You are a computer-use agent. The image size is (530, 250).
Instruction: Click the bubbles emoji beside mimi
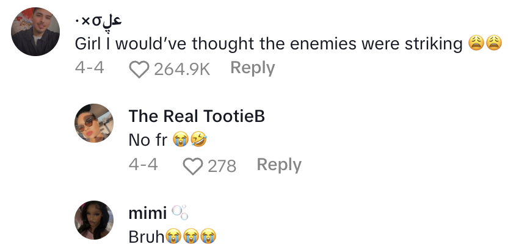179,212
